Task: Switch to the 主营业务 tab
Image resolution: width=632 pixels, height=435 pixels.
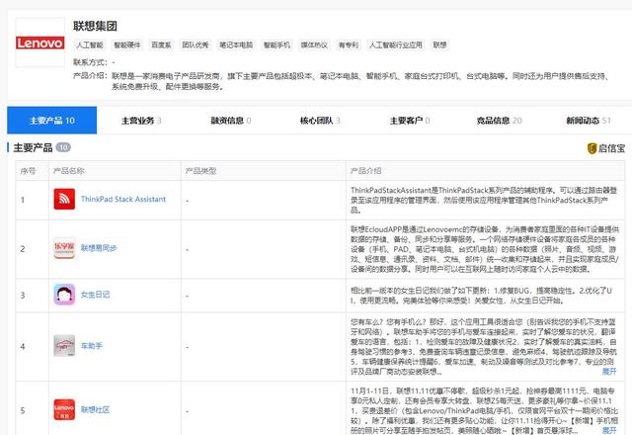Action: [x=141, y=121]
